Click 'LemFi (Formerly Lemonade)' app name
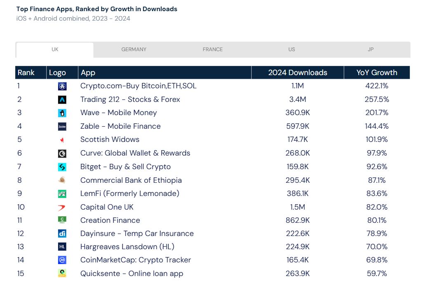The width and height of the screenshot is (426, 295). coord(130,194)
